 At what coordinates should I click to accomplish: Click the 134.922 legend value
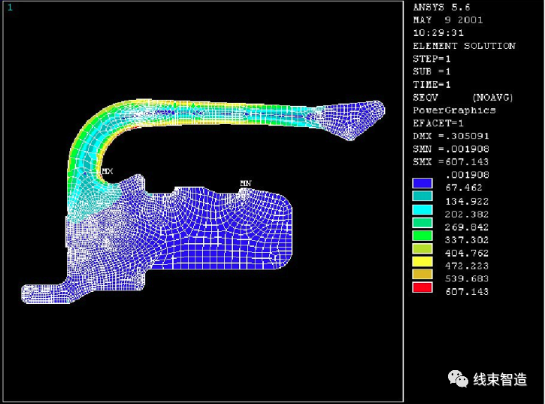(467, 201)
